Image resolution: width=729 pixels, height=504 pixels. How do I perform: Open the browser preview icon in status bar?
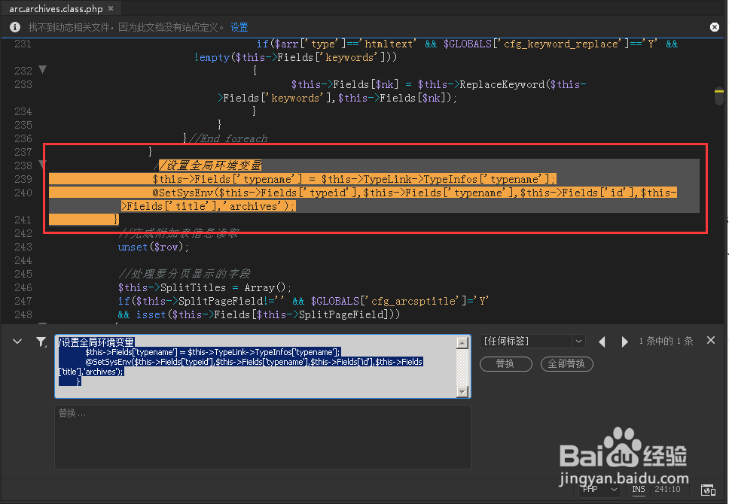point(708,490)
